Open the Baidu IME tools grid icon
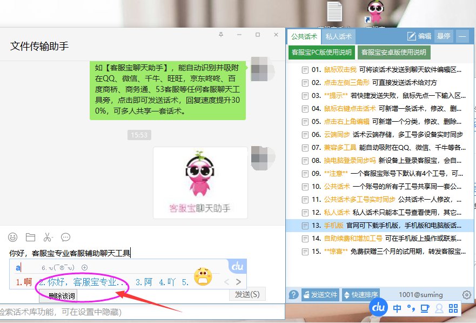This screenshot has height=323, width=476. 454,307
